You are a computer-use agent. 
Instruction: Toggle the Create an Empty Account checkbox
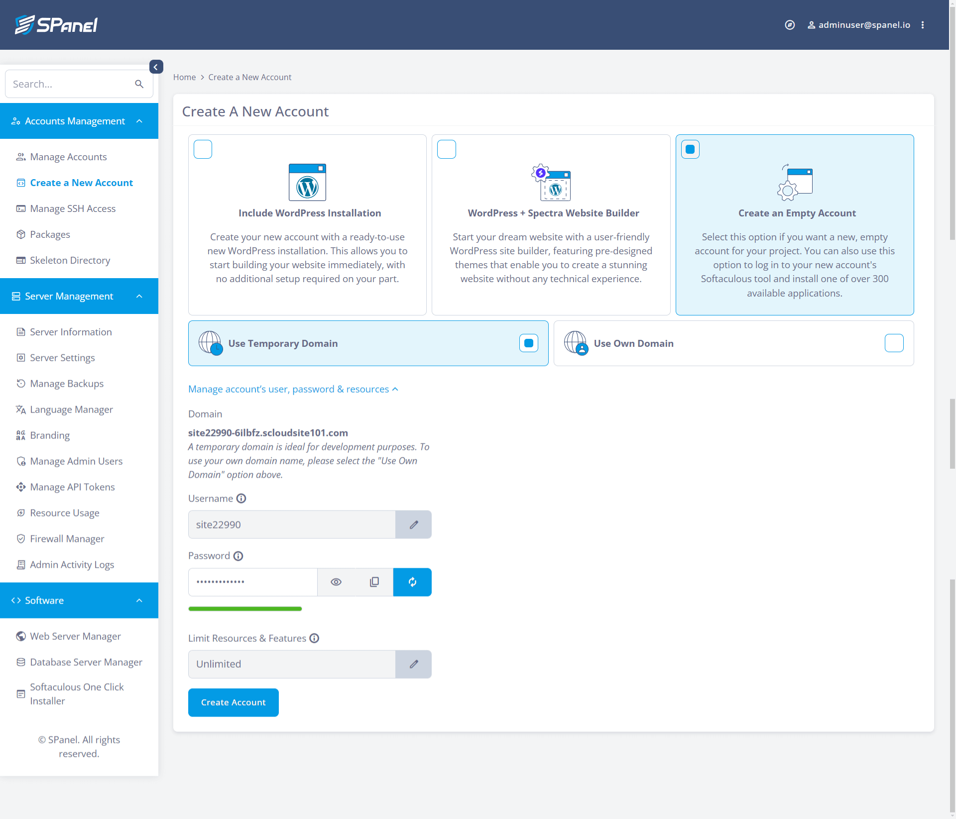pos(690,149)
